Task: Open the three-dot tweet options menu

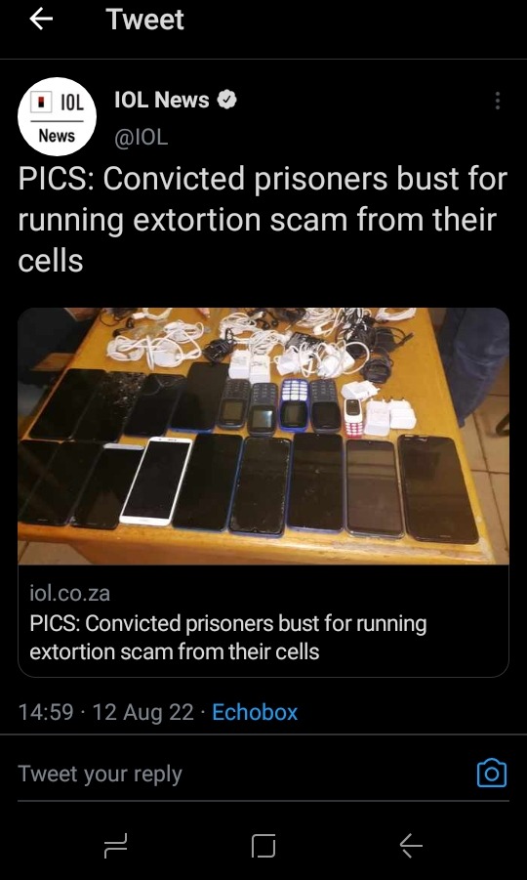Action: (x=497, y=101)
